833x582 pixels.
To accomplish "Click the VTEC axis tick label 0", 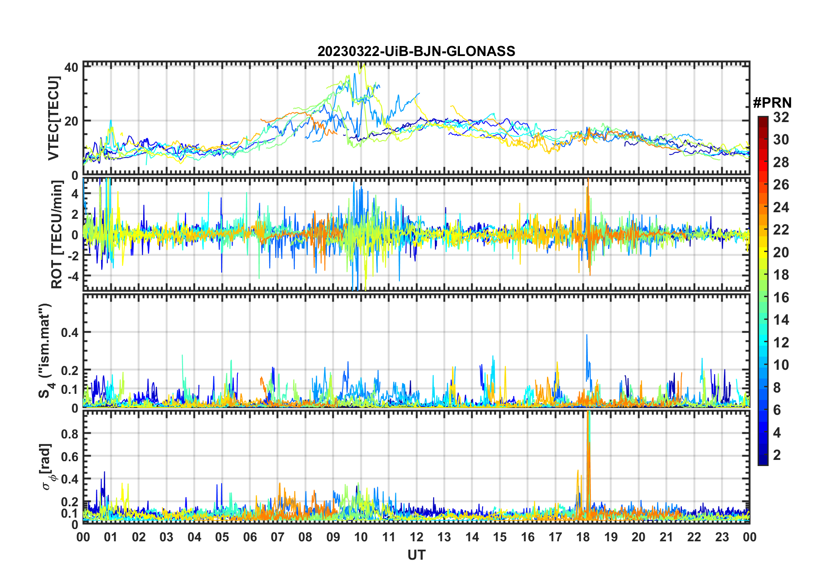I will click(75, 176).
